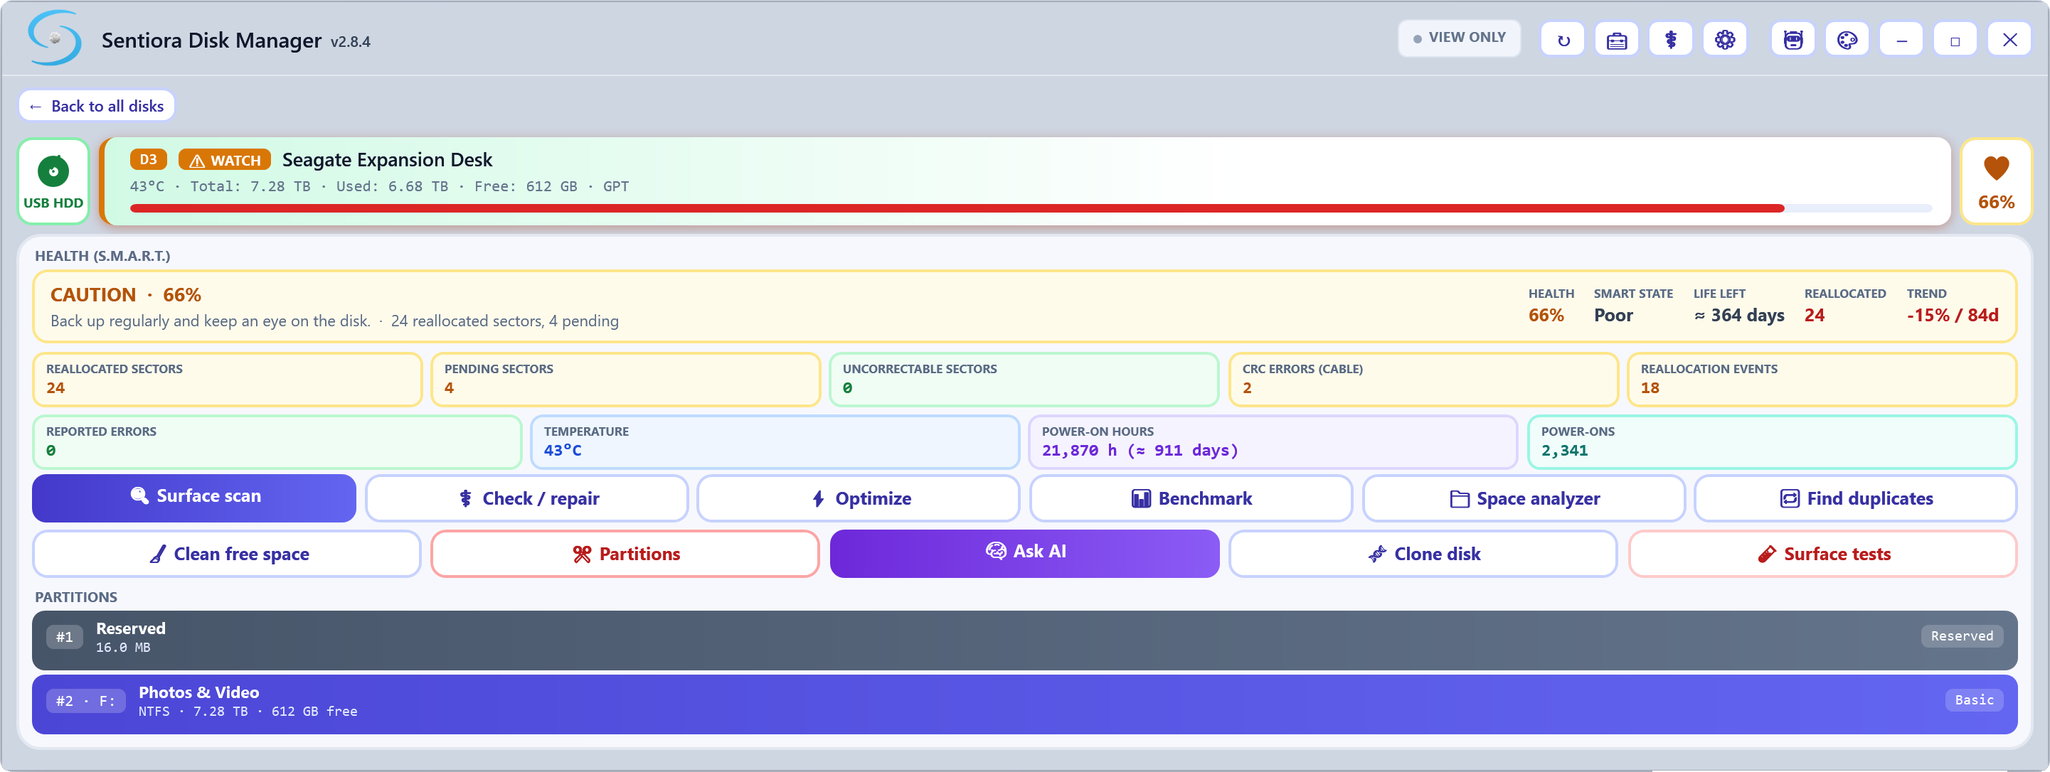Click the Life Left 364 days value
The image size is (2050, 772).
tap(1739, 316)
